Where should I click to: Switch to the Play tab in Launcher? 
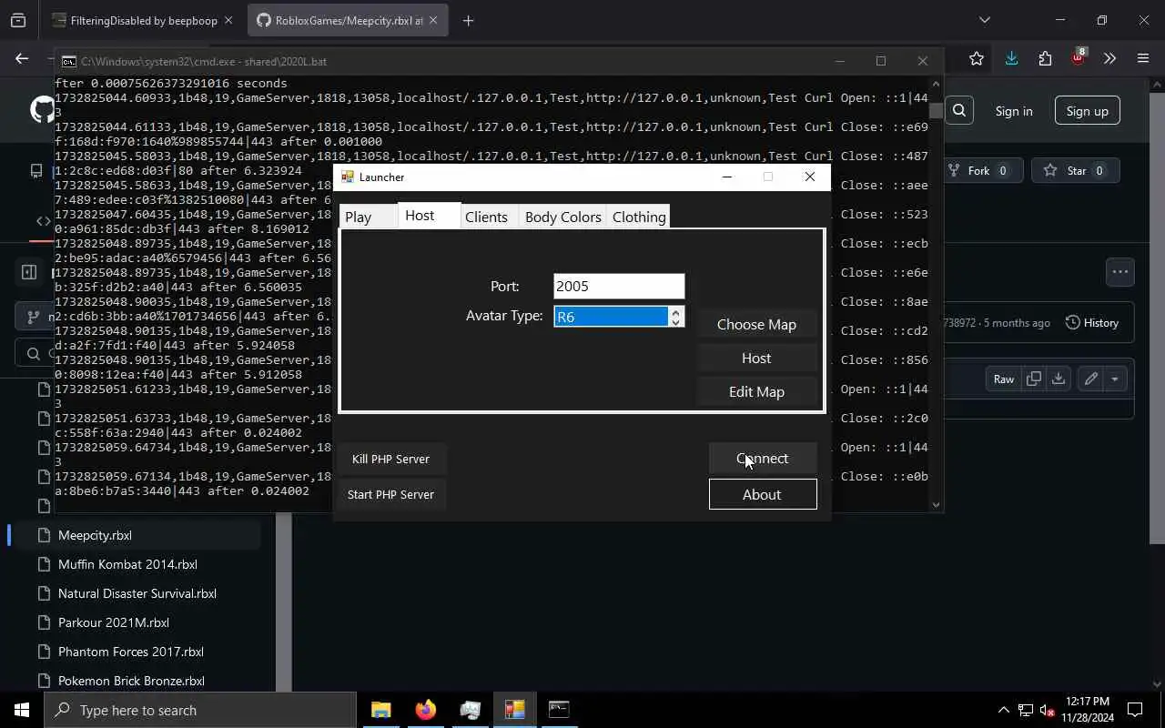(368, 217)
